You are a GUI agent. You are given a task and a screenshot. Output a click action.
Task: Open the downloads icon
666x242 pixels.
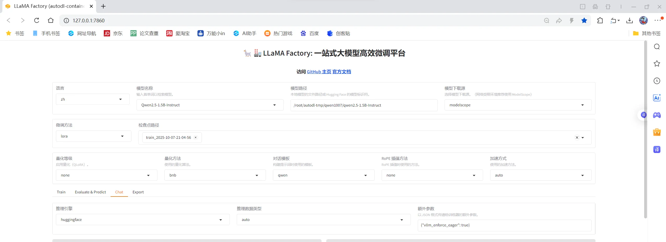coord(630,21)
